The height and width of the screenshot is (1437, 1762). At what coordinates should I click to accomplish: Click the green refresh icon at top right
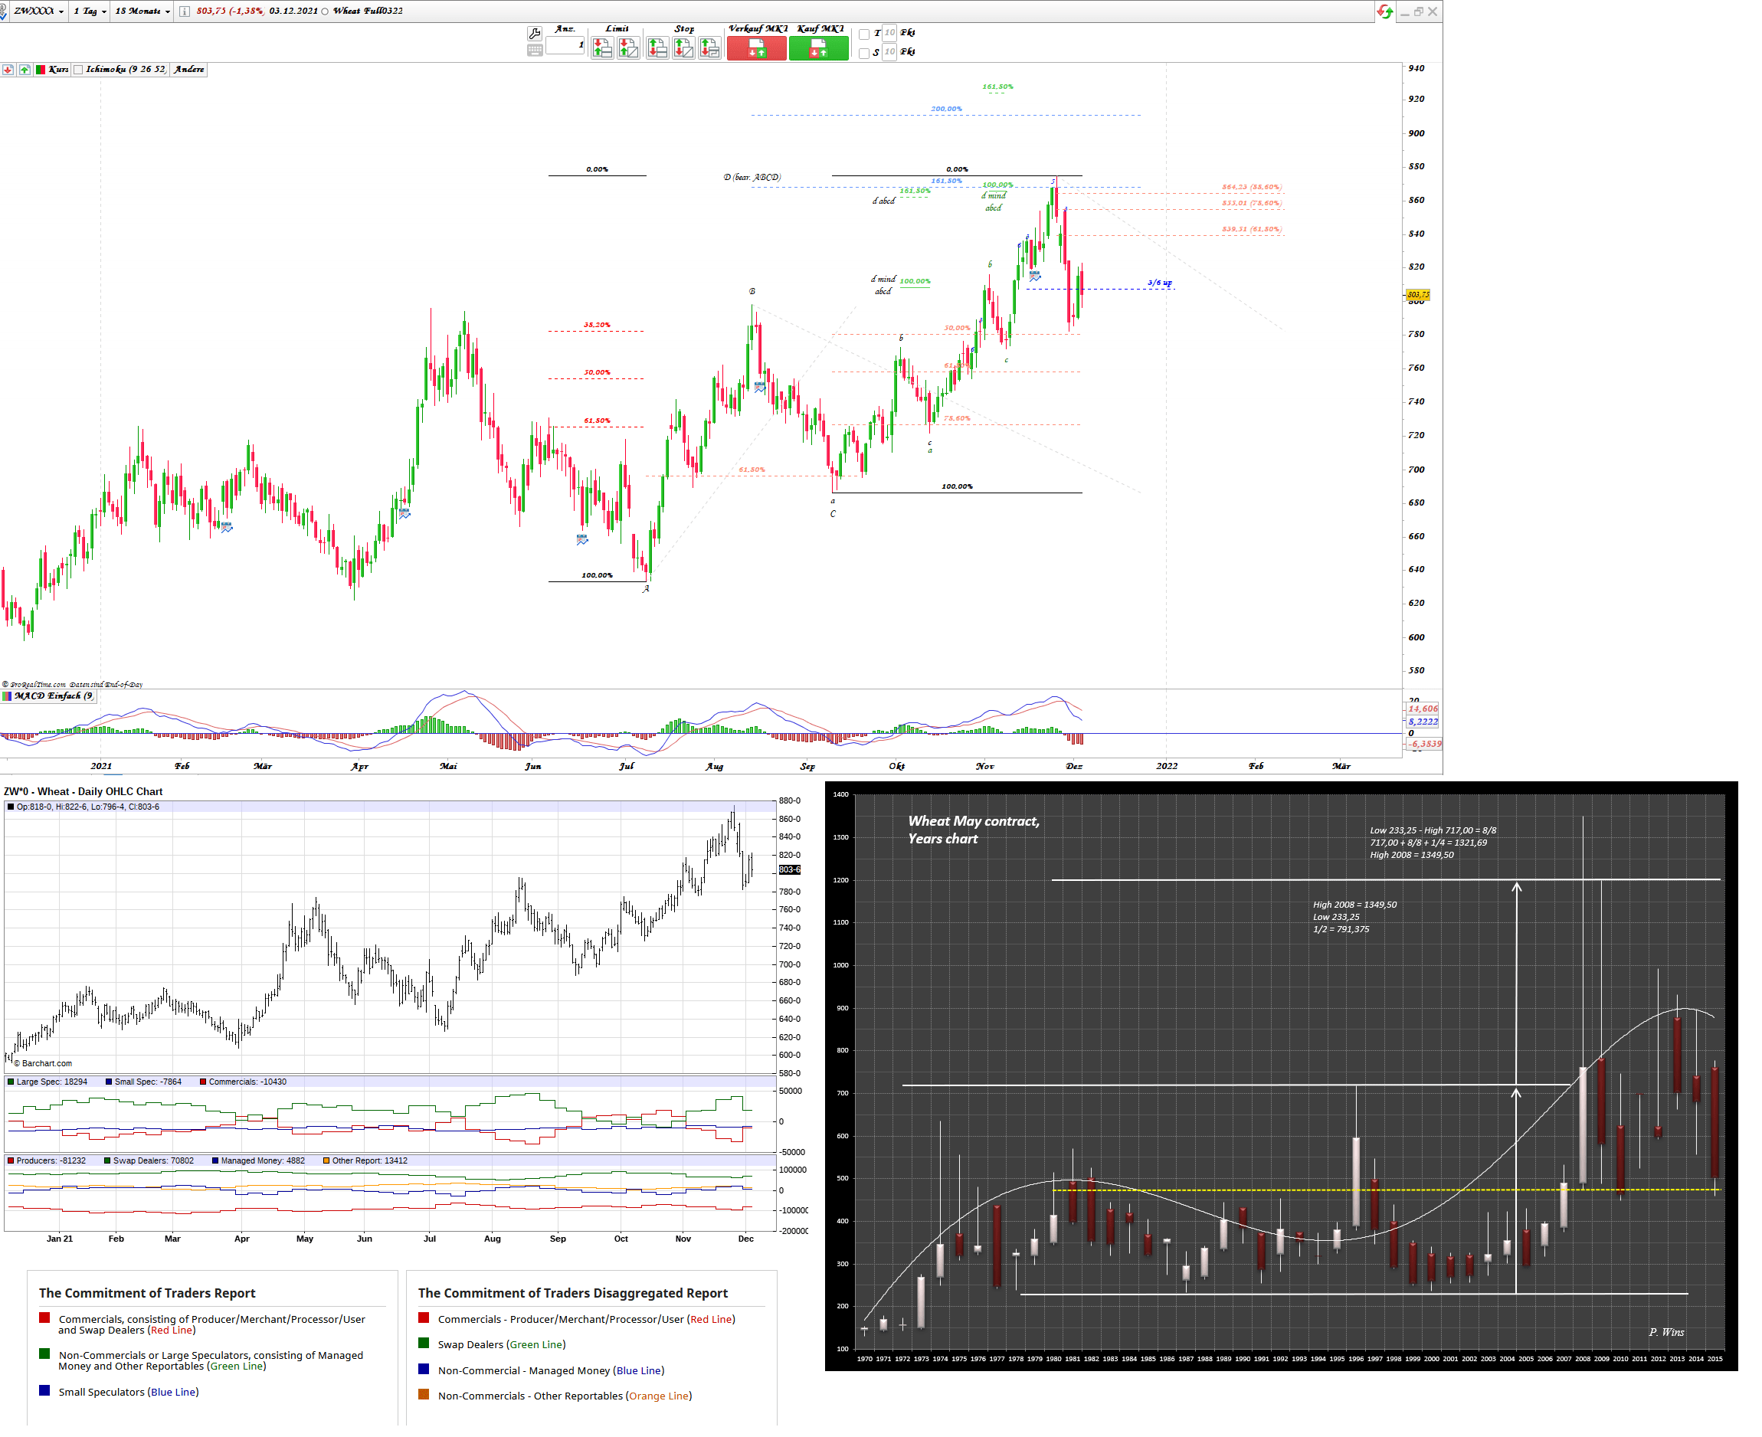click(x=1384, y=11)
